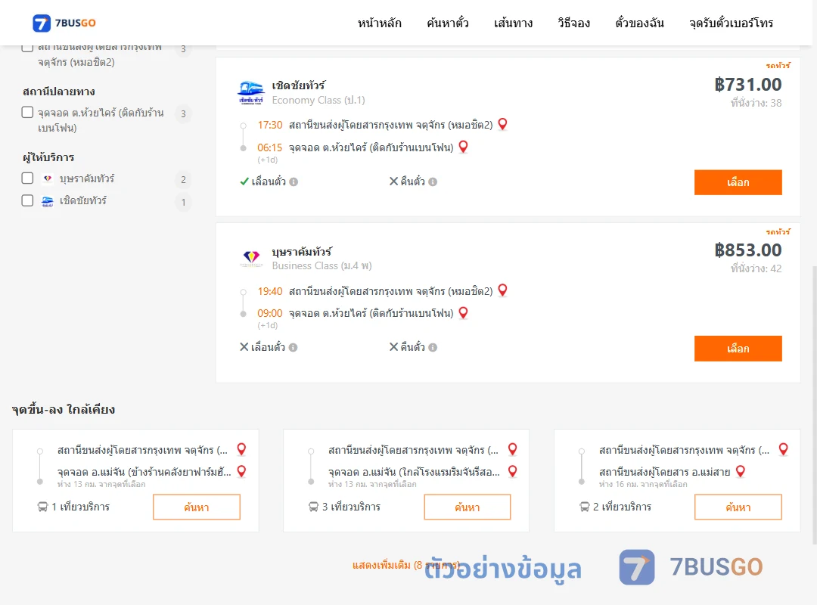
Task: Click the 06:15 arrival time
Action: [x=270, y=147]
